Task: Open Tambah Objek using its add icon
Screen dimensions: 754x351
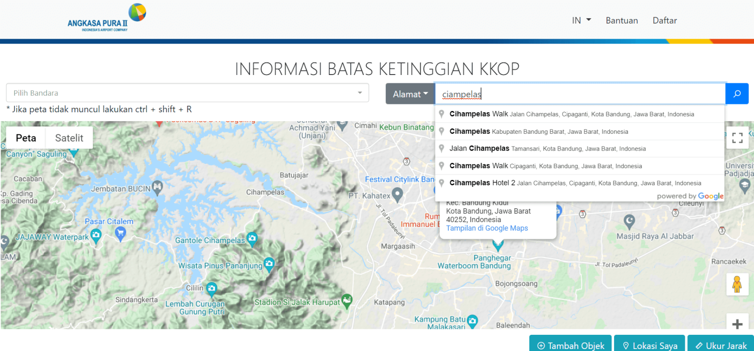Action: click(541, 346)
